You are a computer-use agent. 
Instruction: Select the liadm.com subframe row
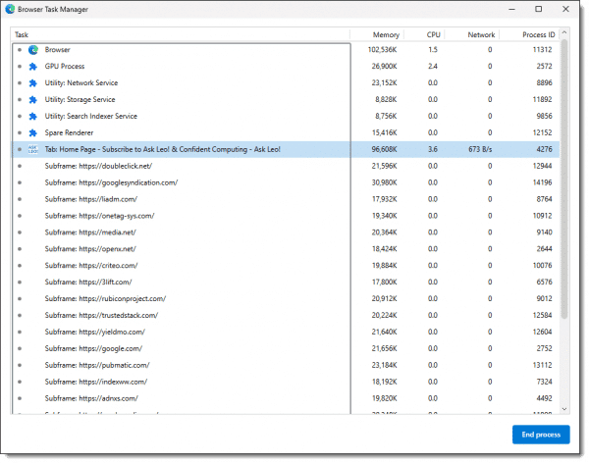pyautogui.click(x=286, y=199)
